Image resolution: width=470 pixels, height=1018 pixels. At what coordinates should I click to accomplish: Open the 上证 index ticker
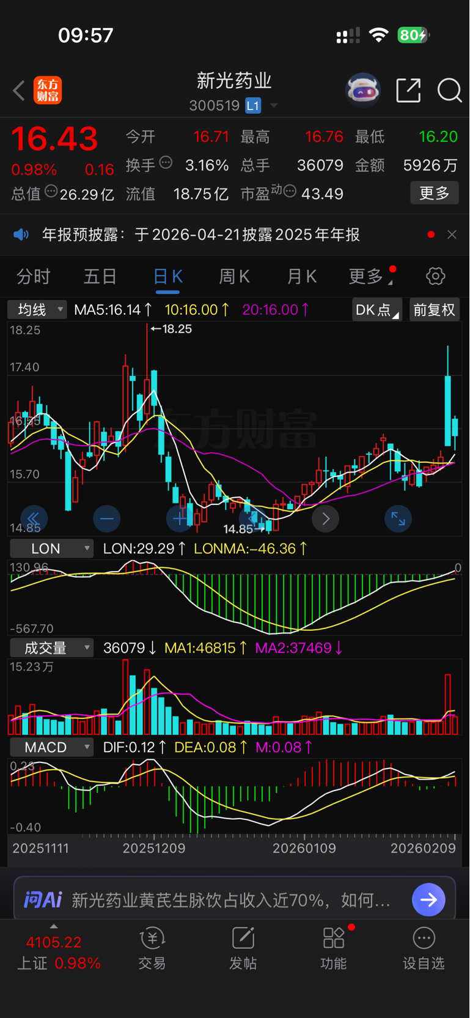[x=59, y=953]
